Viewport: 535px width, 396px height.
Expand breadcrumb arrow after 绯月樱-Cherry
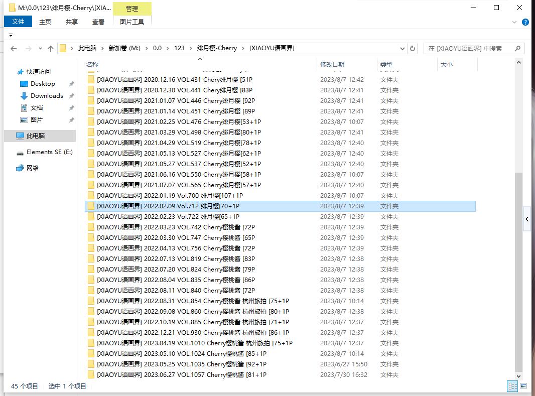click(x=243, y=48)
